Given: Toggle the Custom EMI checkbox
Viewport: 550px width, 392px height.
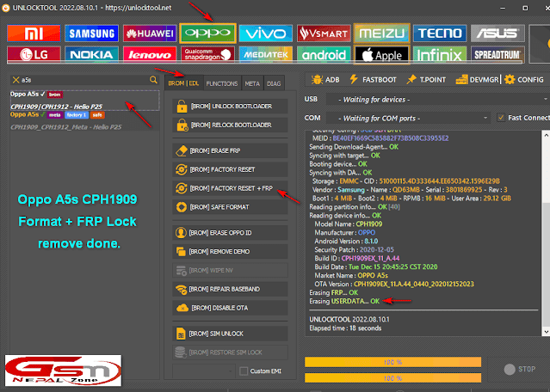Looking at the screenshot, I should 244,371.
